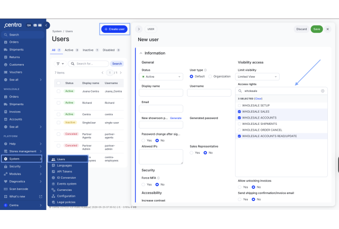The width and height of the screenshot is (339, 229).
Task: Open the Shipments icon under main menu
Action: (x=6, y=50)
